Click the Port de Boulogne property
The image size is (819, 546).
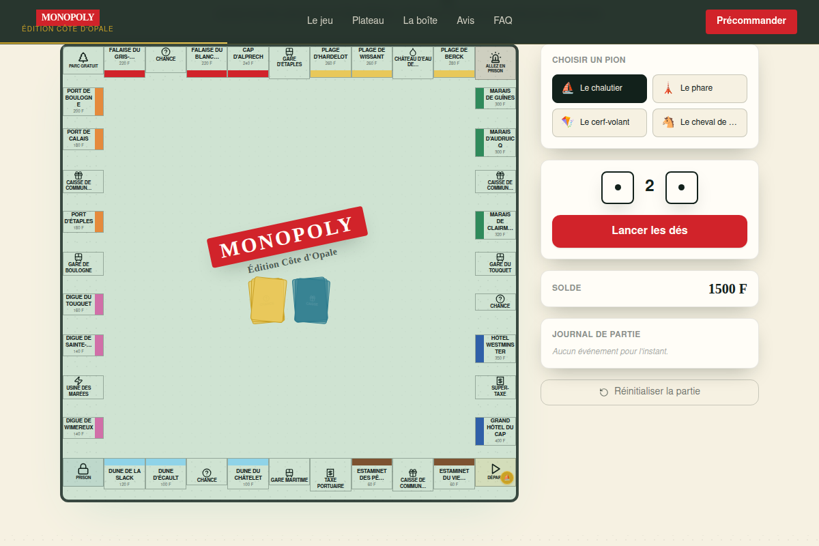click(83, 102)
